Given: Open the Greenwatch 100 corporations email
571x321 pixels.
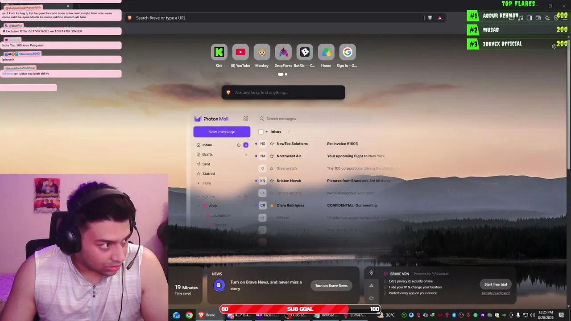Looking at the screenshot, I should pos(327,169).
